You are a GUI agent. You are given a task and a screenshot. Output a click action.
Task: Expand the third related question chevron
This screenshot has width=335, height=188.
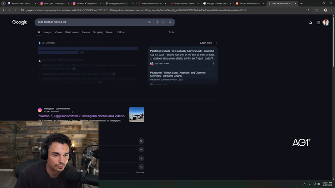pyautogui.click(x=141, y=158)
